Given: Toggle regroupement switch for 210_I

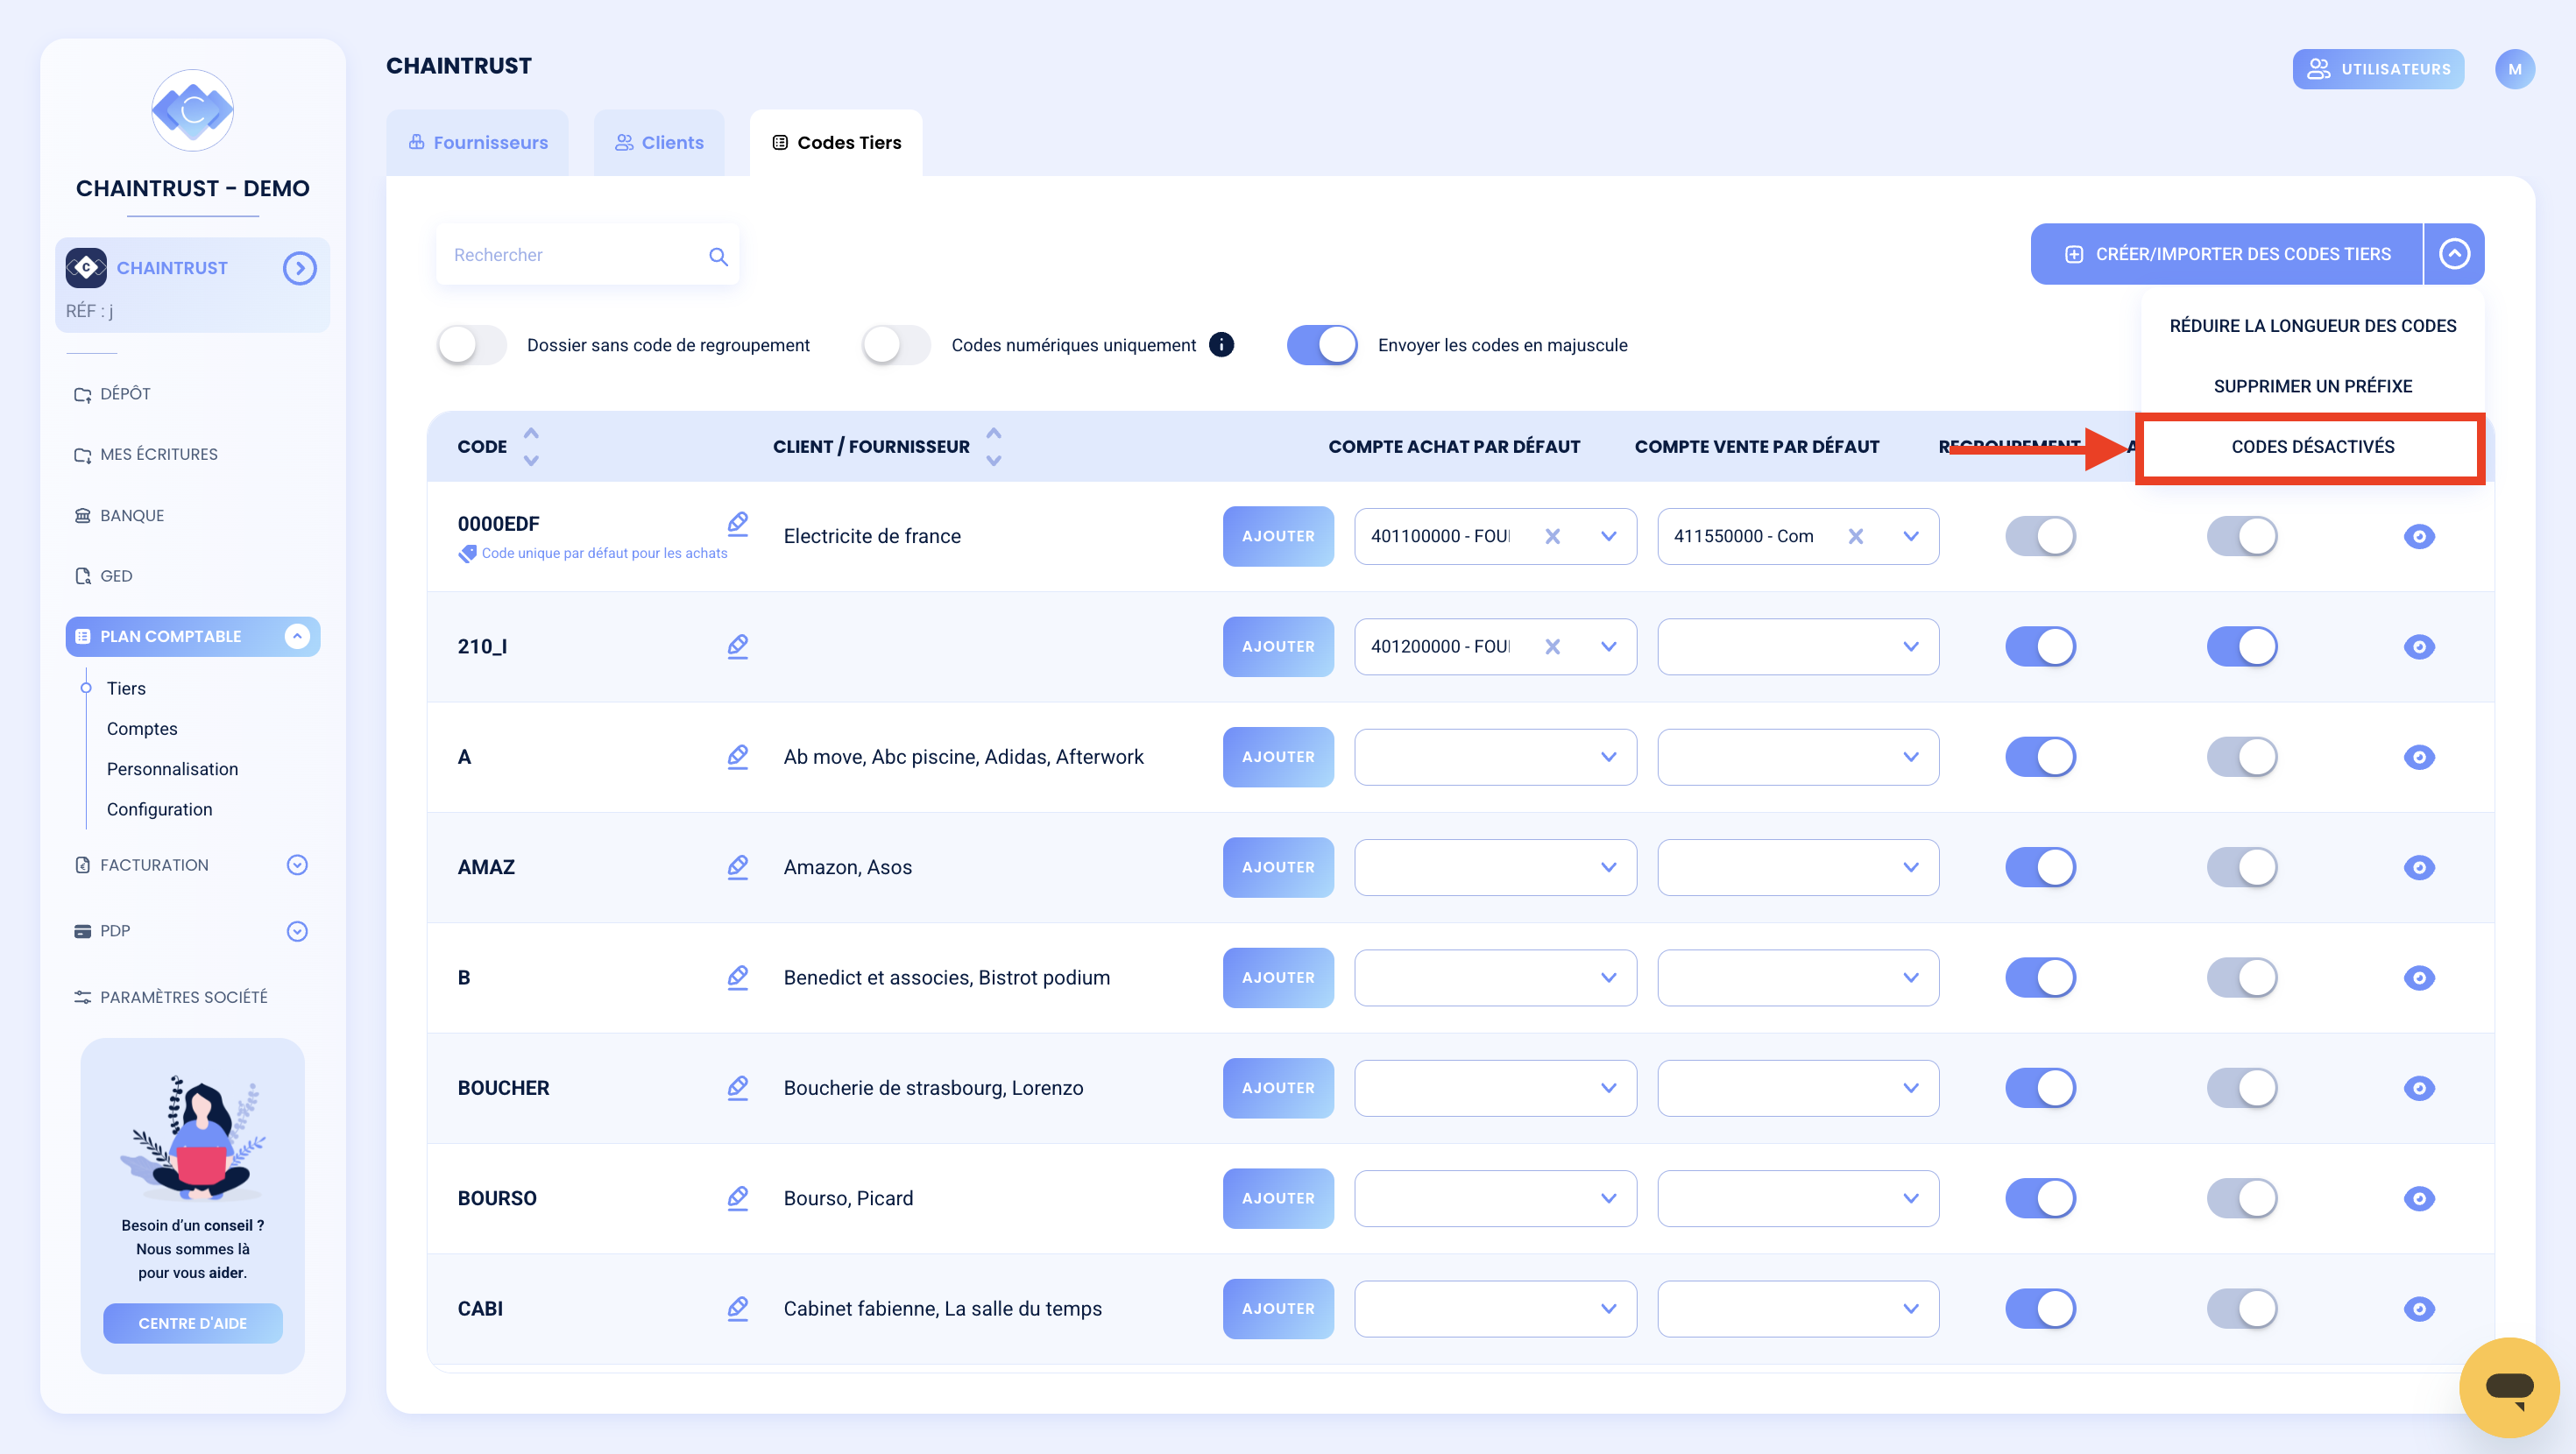Looking at the screenshot, I should (2040, 647).
